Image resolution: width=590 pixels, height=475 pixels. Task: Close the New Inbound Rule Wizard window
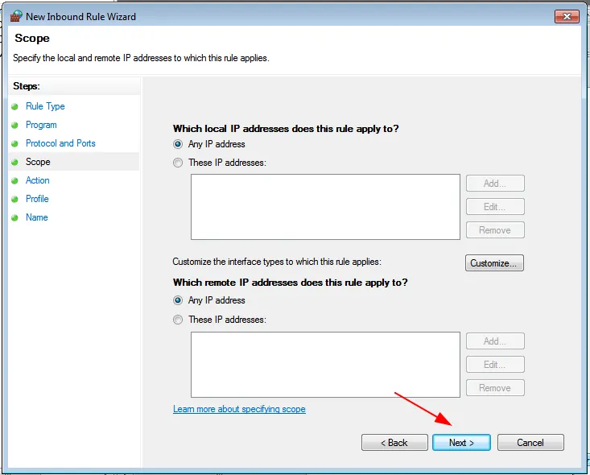[x=567, y=16]
